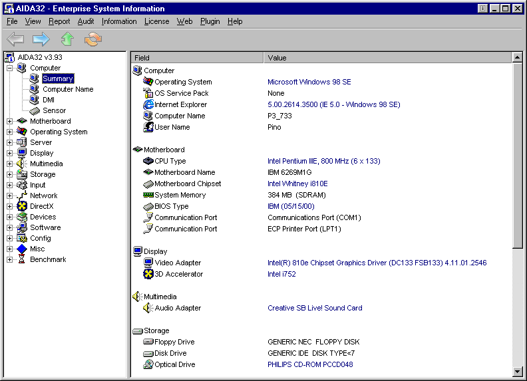
Task: Open the License menu
Action: 156,21
